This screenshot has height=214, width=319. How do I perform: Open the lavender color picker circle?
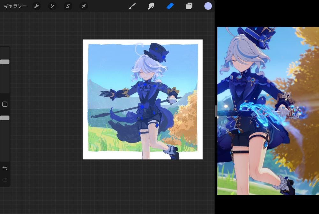point(208,6)
